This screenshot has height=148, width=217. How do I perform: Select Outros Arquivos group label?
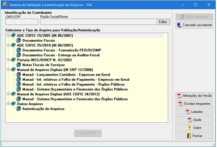tap(30, 104)
